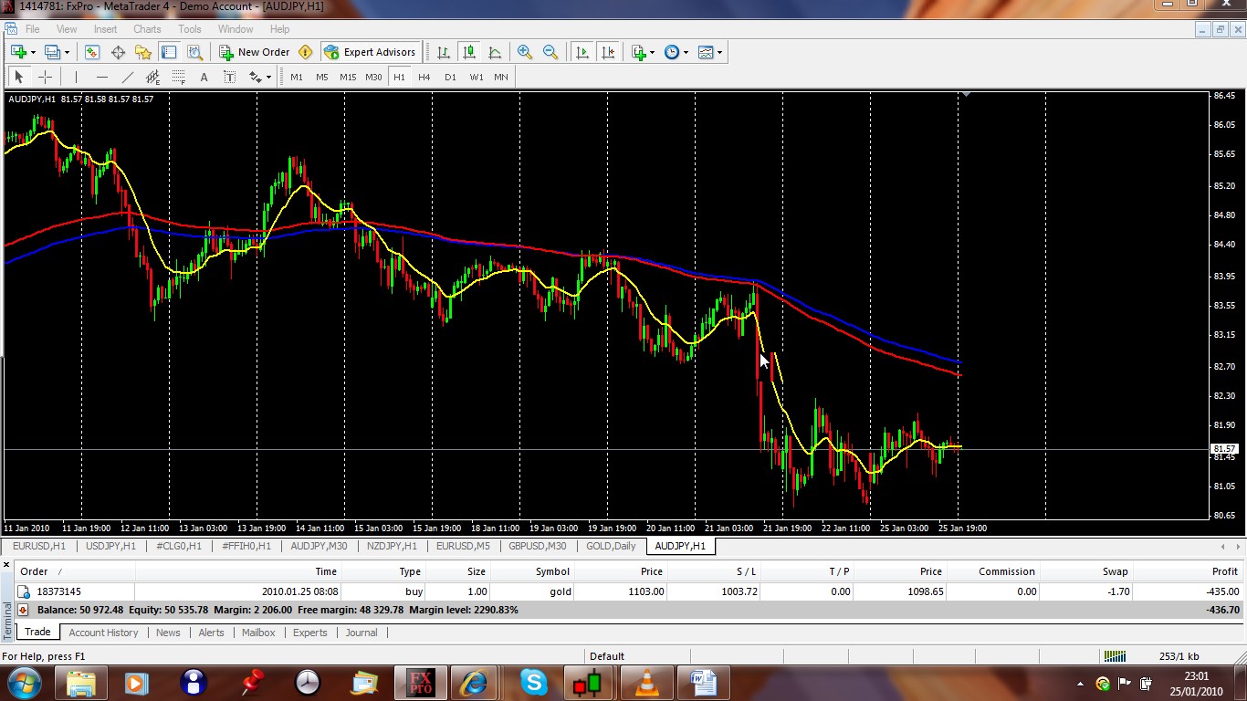The height and width of the screenshot is (701, 1247).
Task: Zoom in on the chart
Action: tap(525, 52)
